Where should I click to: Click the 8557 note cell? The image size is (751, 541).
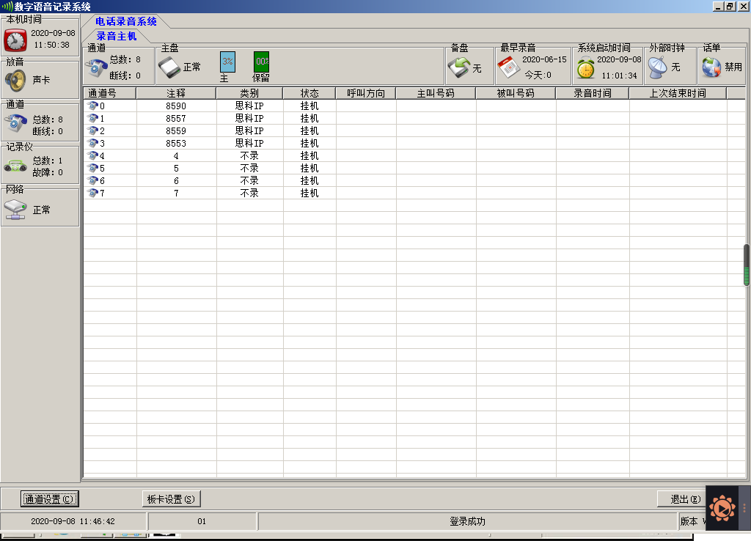click(x=176, y=118)
